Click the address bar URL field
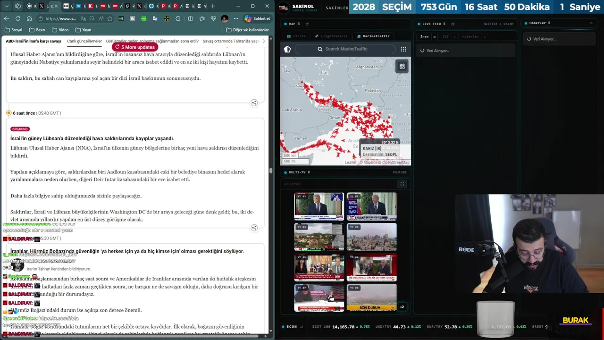The image size is (604, 340). pyautogui.click(x=60, y=18)
